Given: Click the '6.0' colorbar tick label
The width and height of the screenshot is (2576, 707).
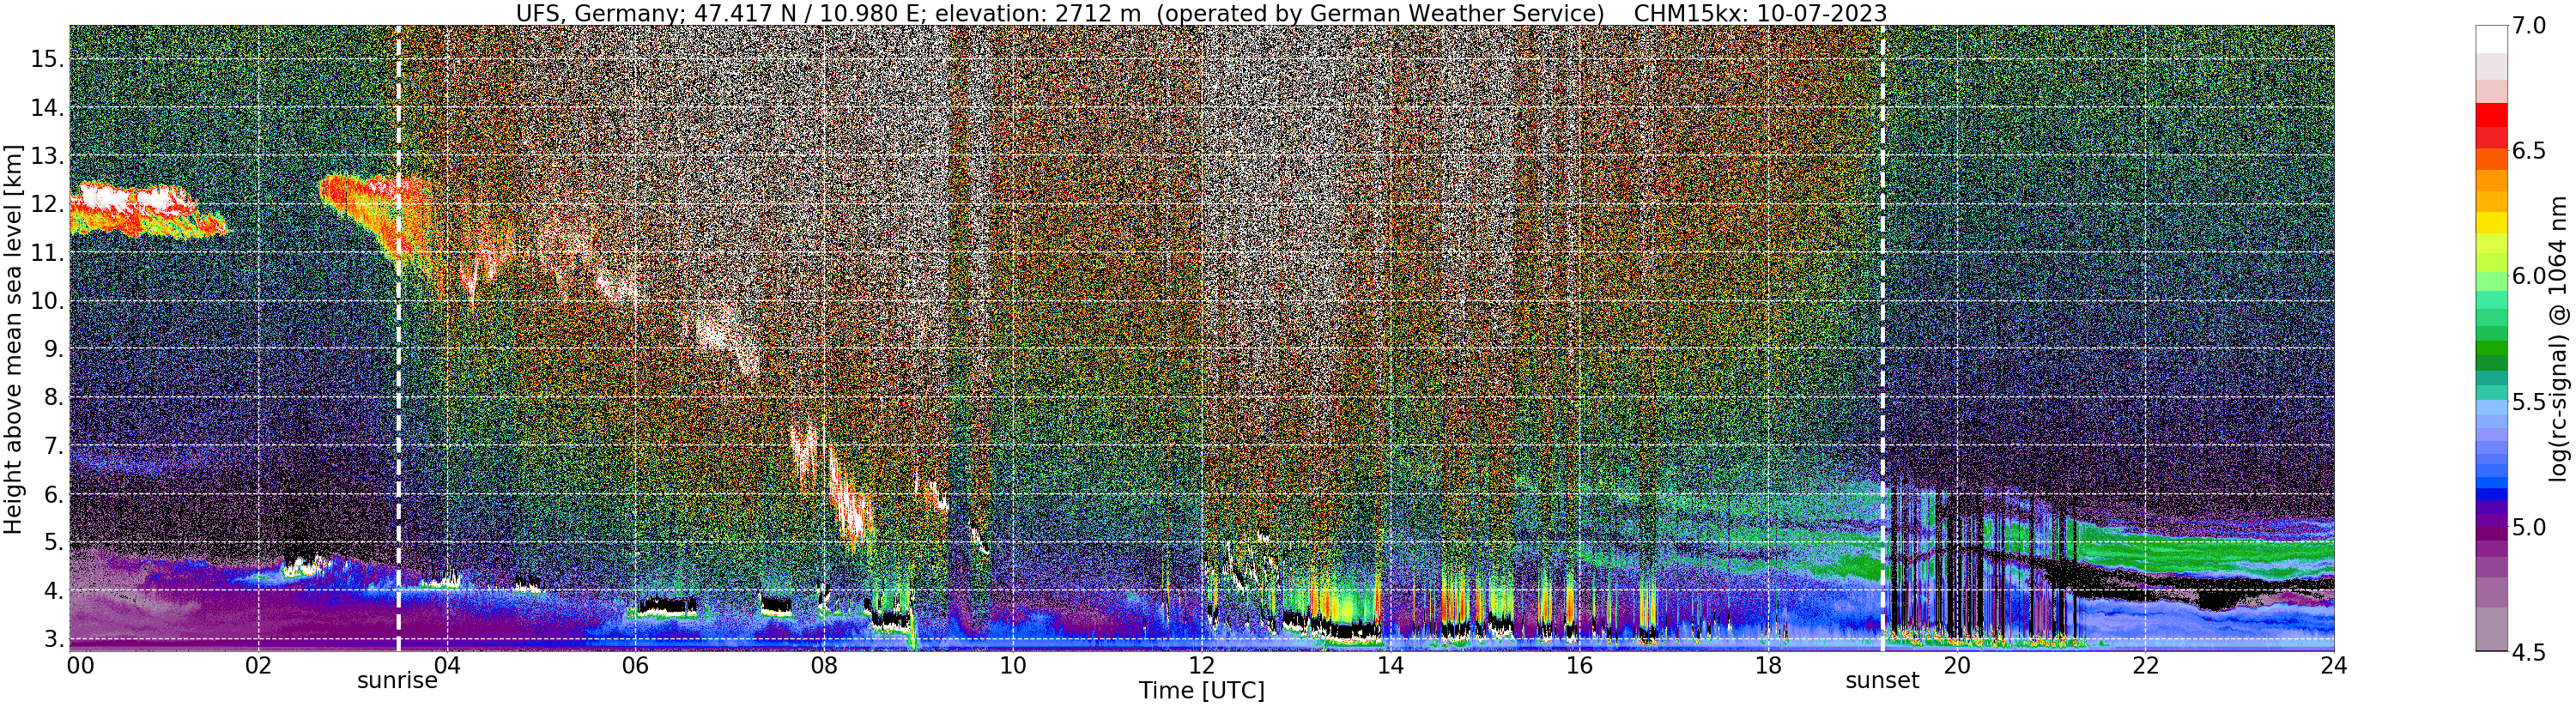Looking at the screenshot, I should tap(2528, 276).
